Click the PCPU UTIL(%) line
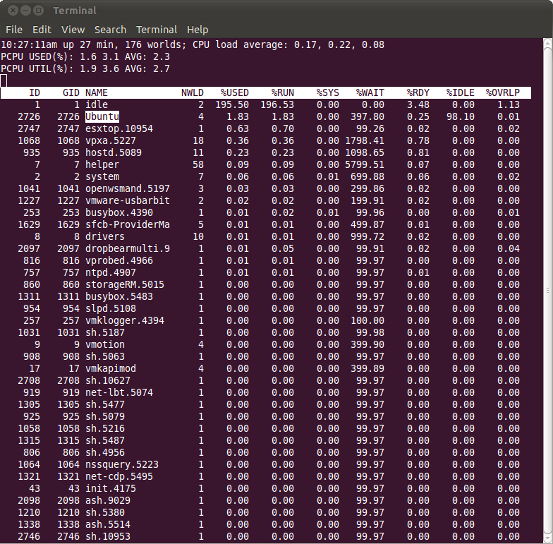The height and width of the screenshot is (544, 553). pyautogui.click(x=85, y=69)
